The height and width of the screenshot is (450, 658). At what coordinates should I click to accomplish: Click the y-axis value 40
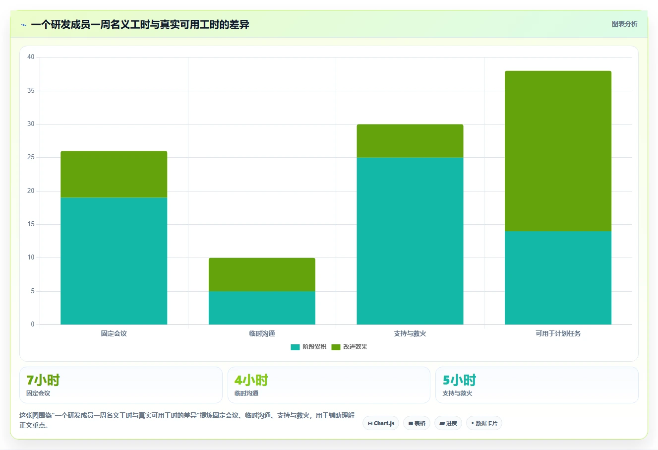pyautogui.click(x=31, y=57)
